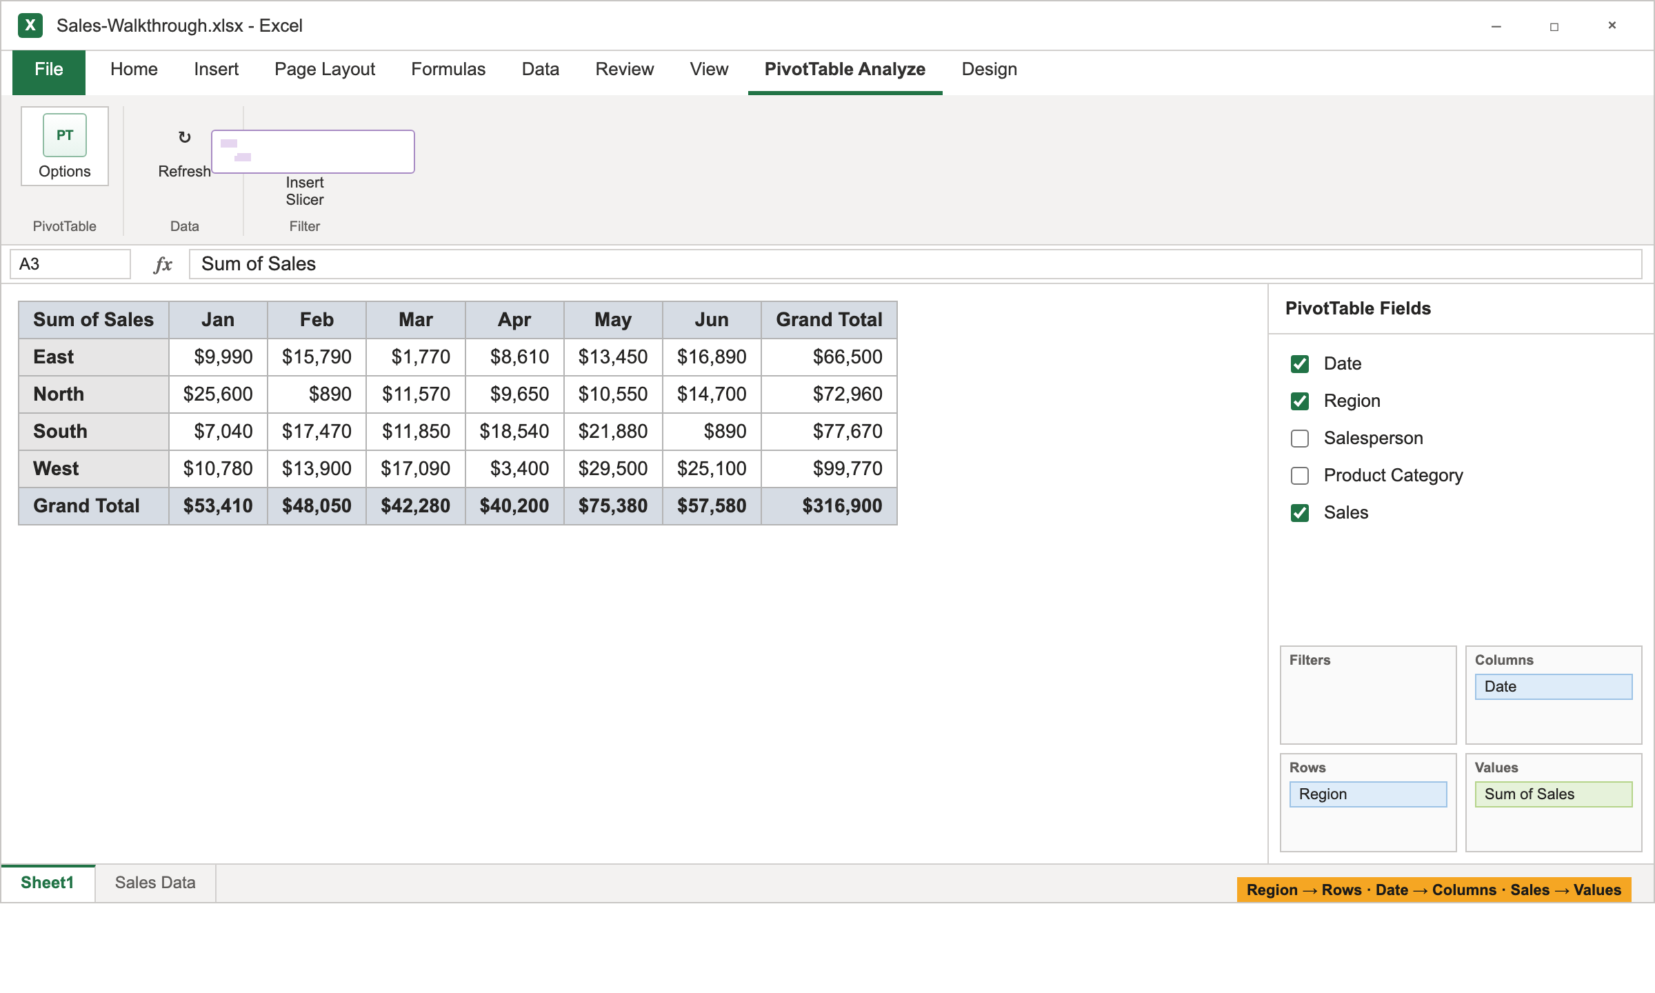Viewport: 1655px width, 993px height.
Task: Open the Review ribbon tab
Action: (625, 70)
